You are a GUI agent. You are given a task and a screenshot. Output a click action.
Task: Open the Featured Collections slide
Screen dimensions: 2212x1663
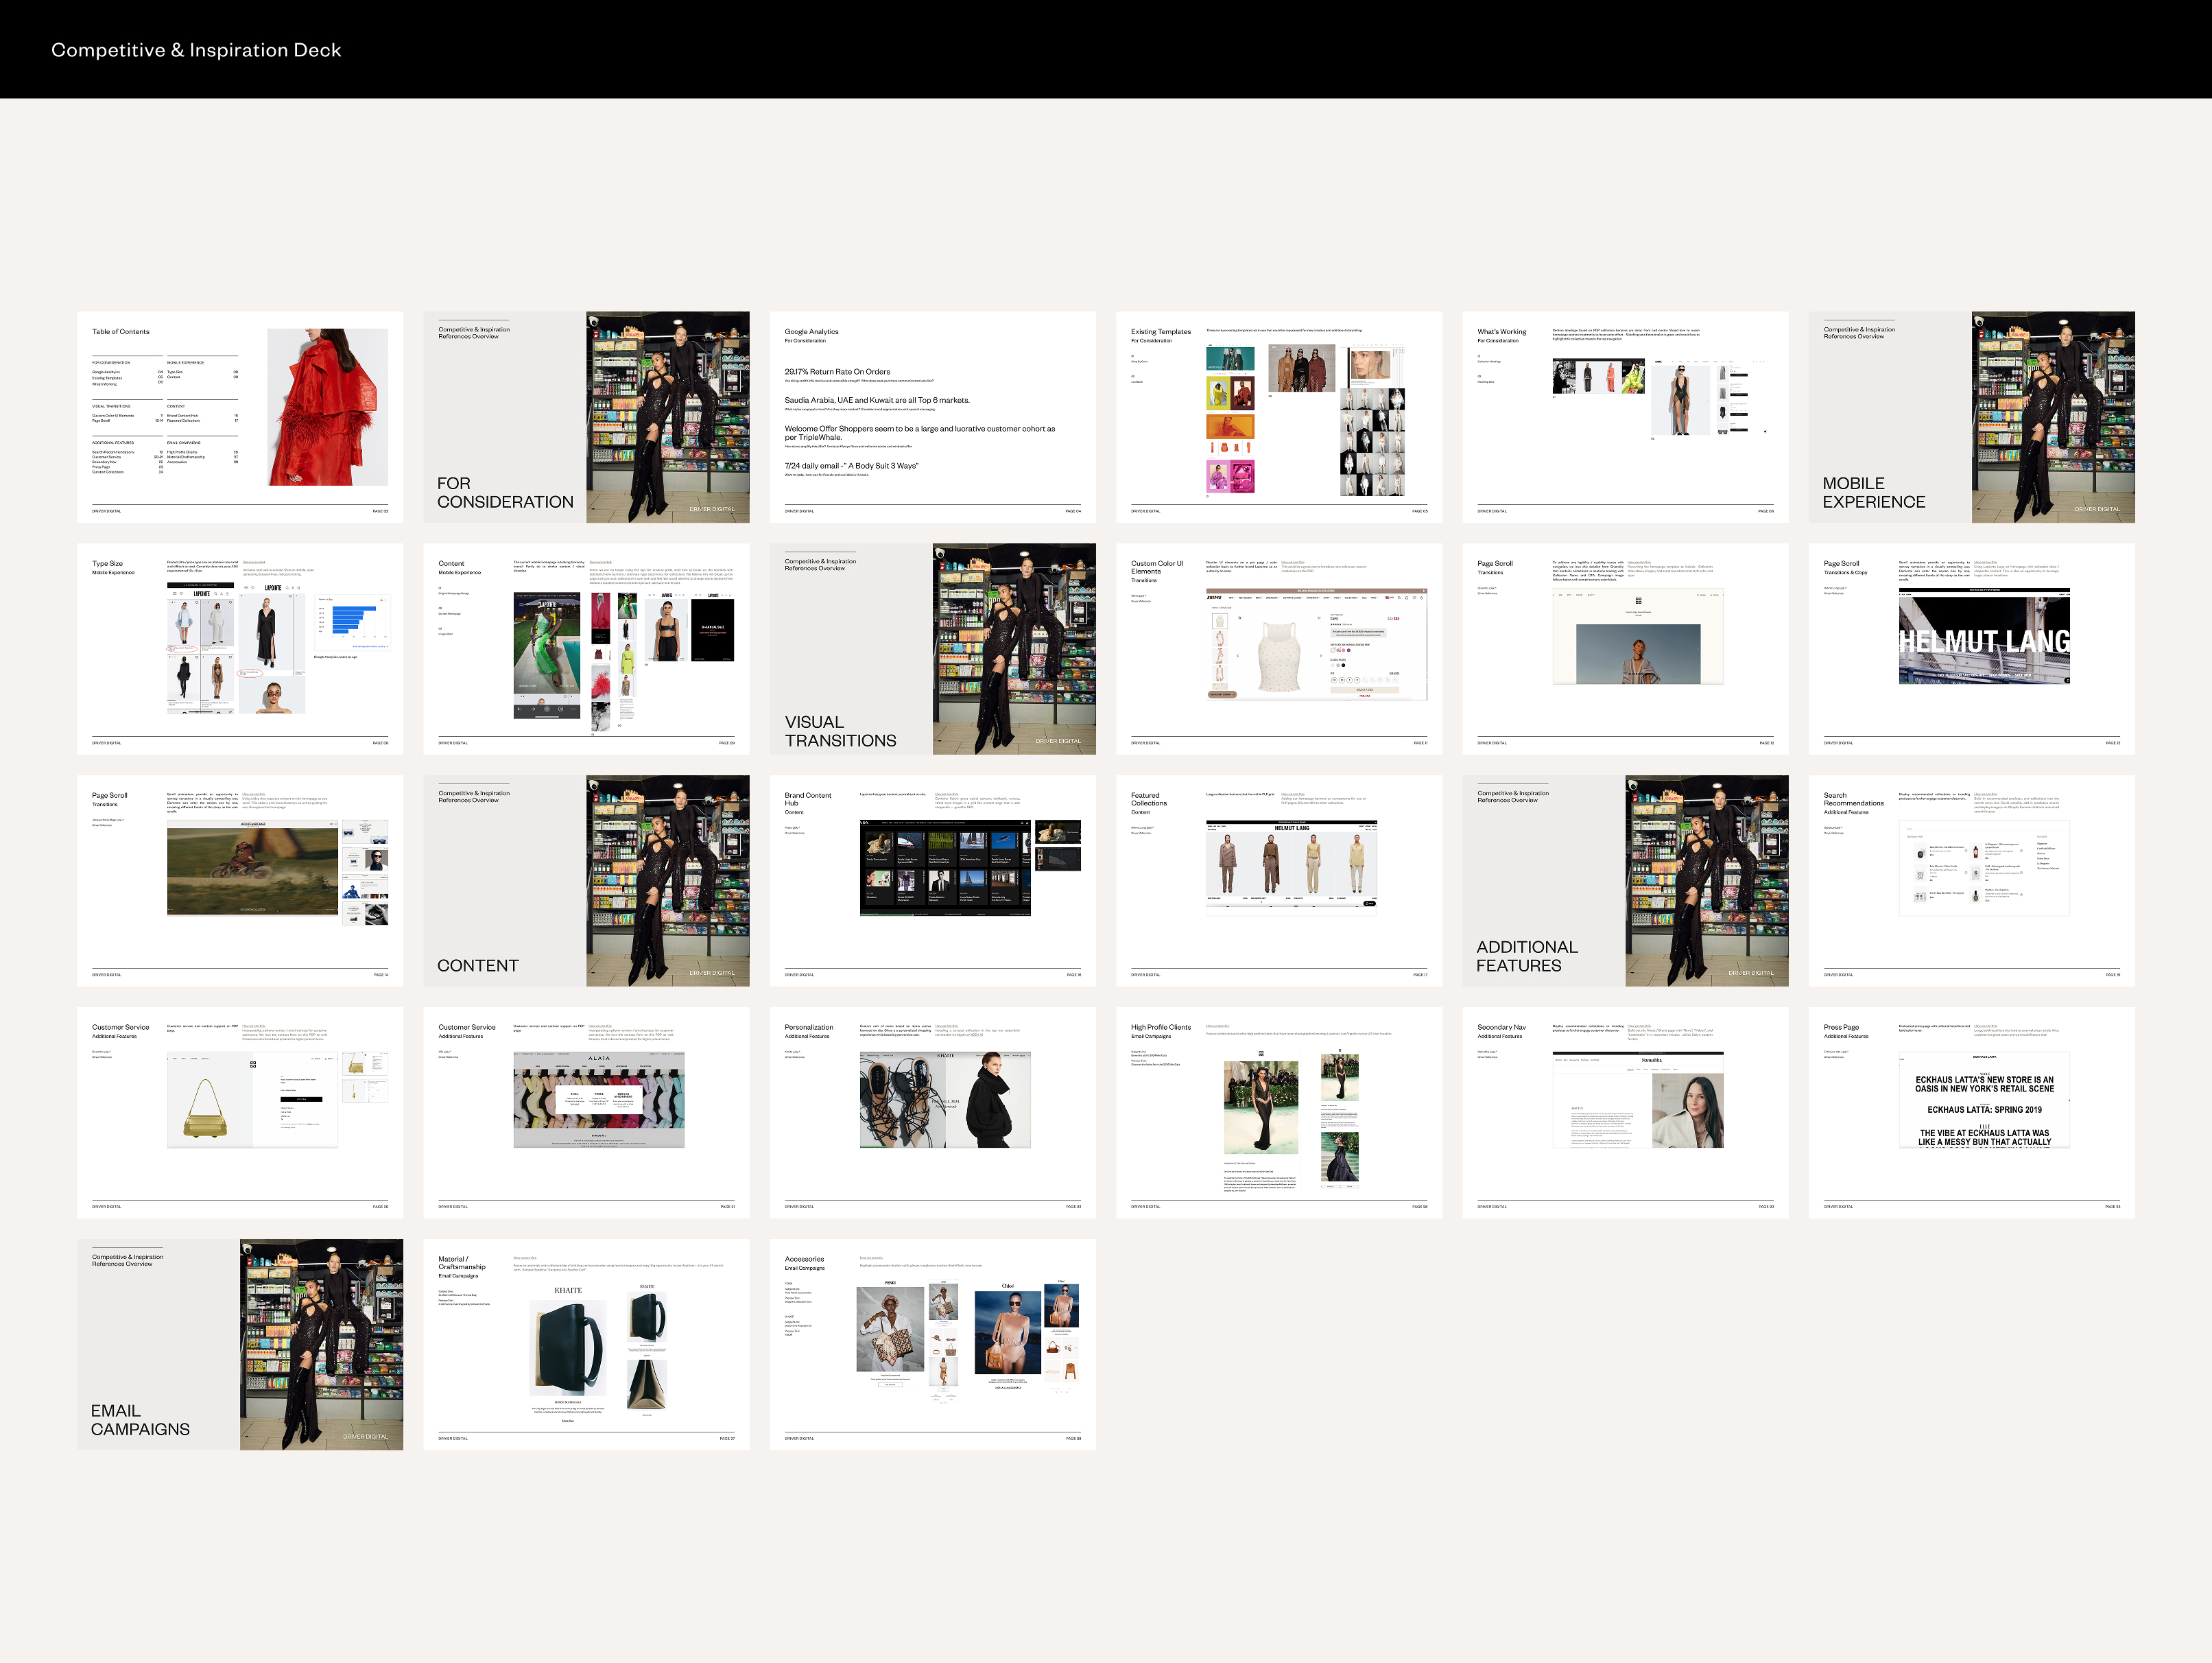(x=1278, y=881)
